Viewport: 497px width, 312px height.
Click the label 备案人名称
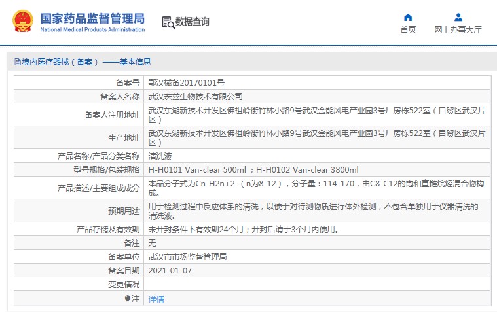tap(120, 97)
